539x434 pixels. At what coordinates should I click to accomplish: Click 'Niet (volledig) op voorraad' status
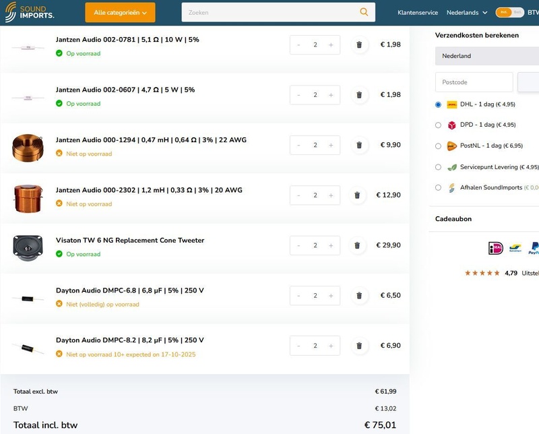pos(102,305)
